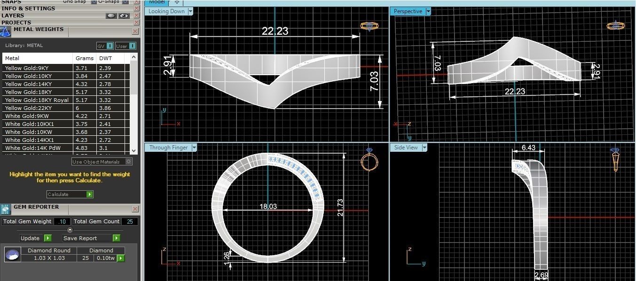Click the Perspective viewport title

(408, 11)
